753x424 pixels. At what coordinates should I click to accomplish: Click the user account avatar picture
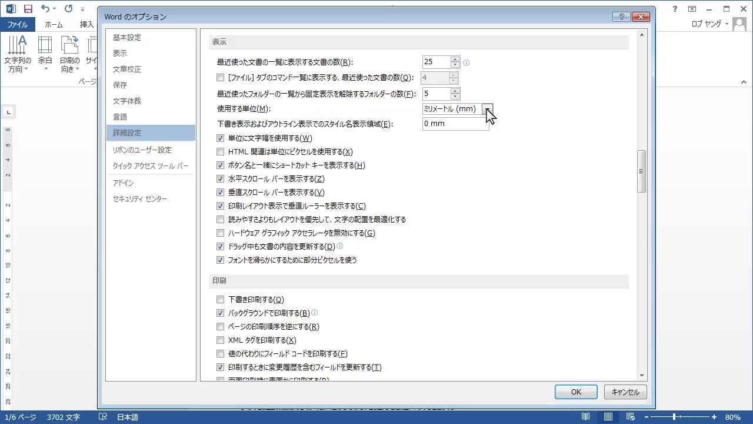click(x=739, y=24)
